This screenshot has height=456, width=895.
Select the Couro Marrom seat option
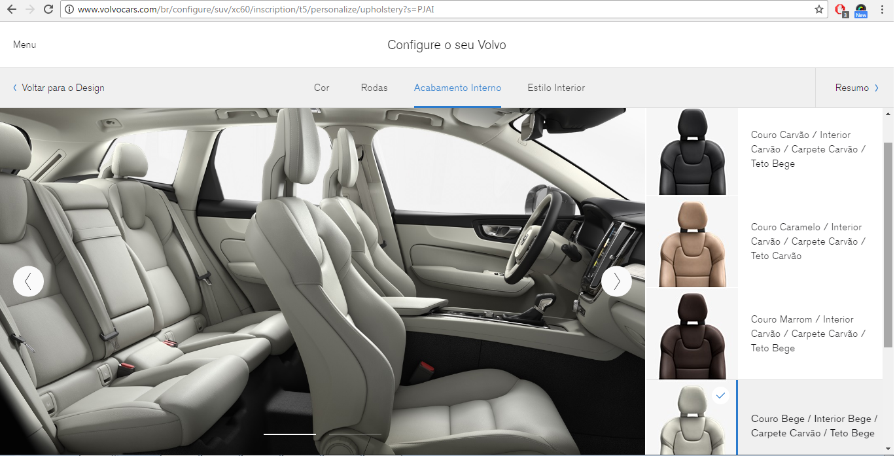click(x=692, y=334)
